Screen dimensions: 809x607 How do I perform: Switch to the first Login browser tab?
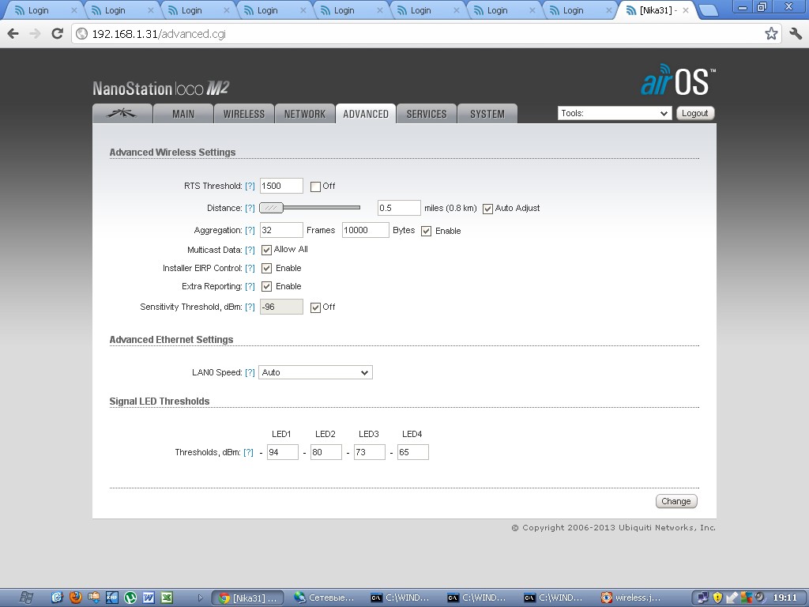pos(43,10)
